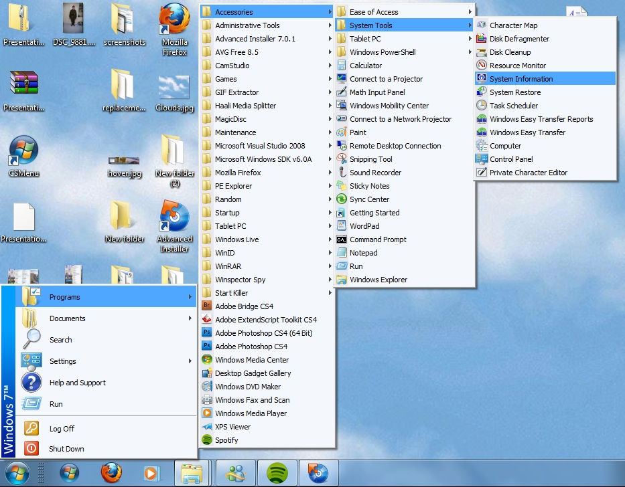Click Log Off in Start menu

[106, 428]
